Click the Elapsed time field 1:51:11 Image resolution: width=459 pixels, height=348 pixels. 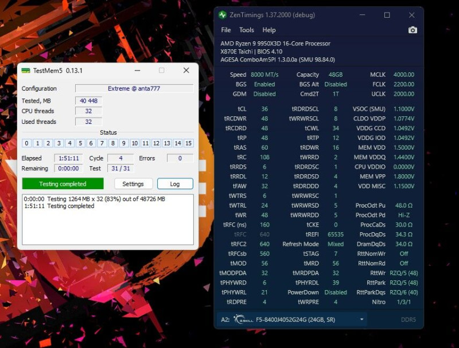pyautogui.click(x=68, y=158)
